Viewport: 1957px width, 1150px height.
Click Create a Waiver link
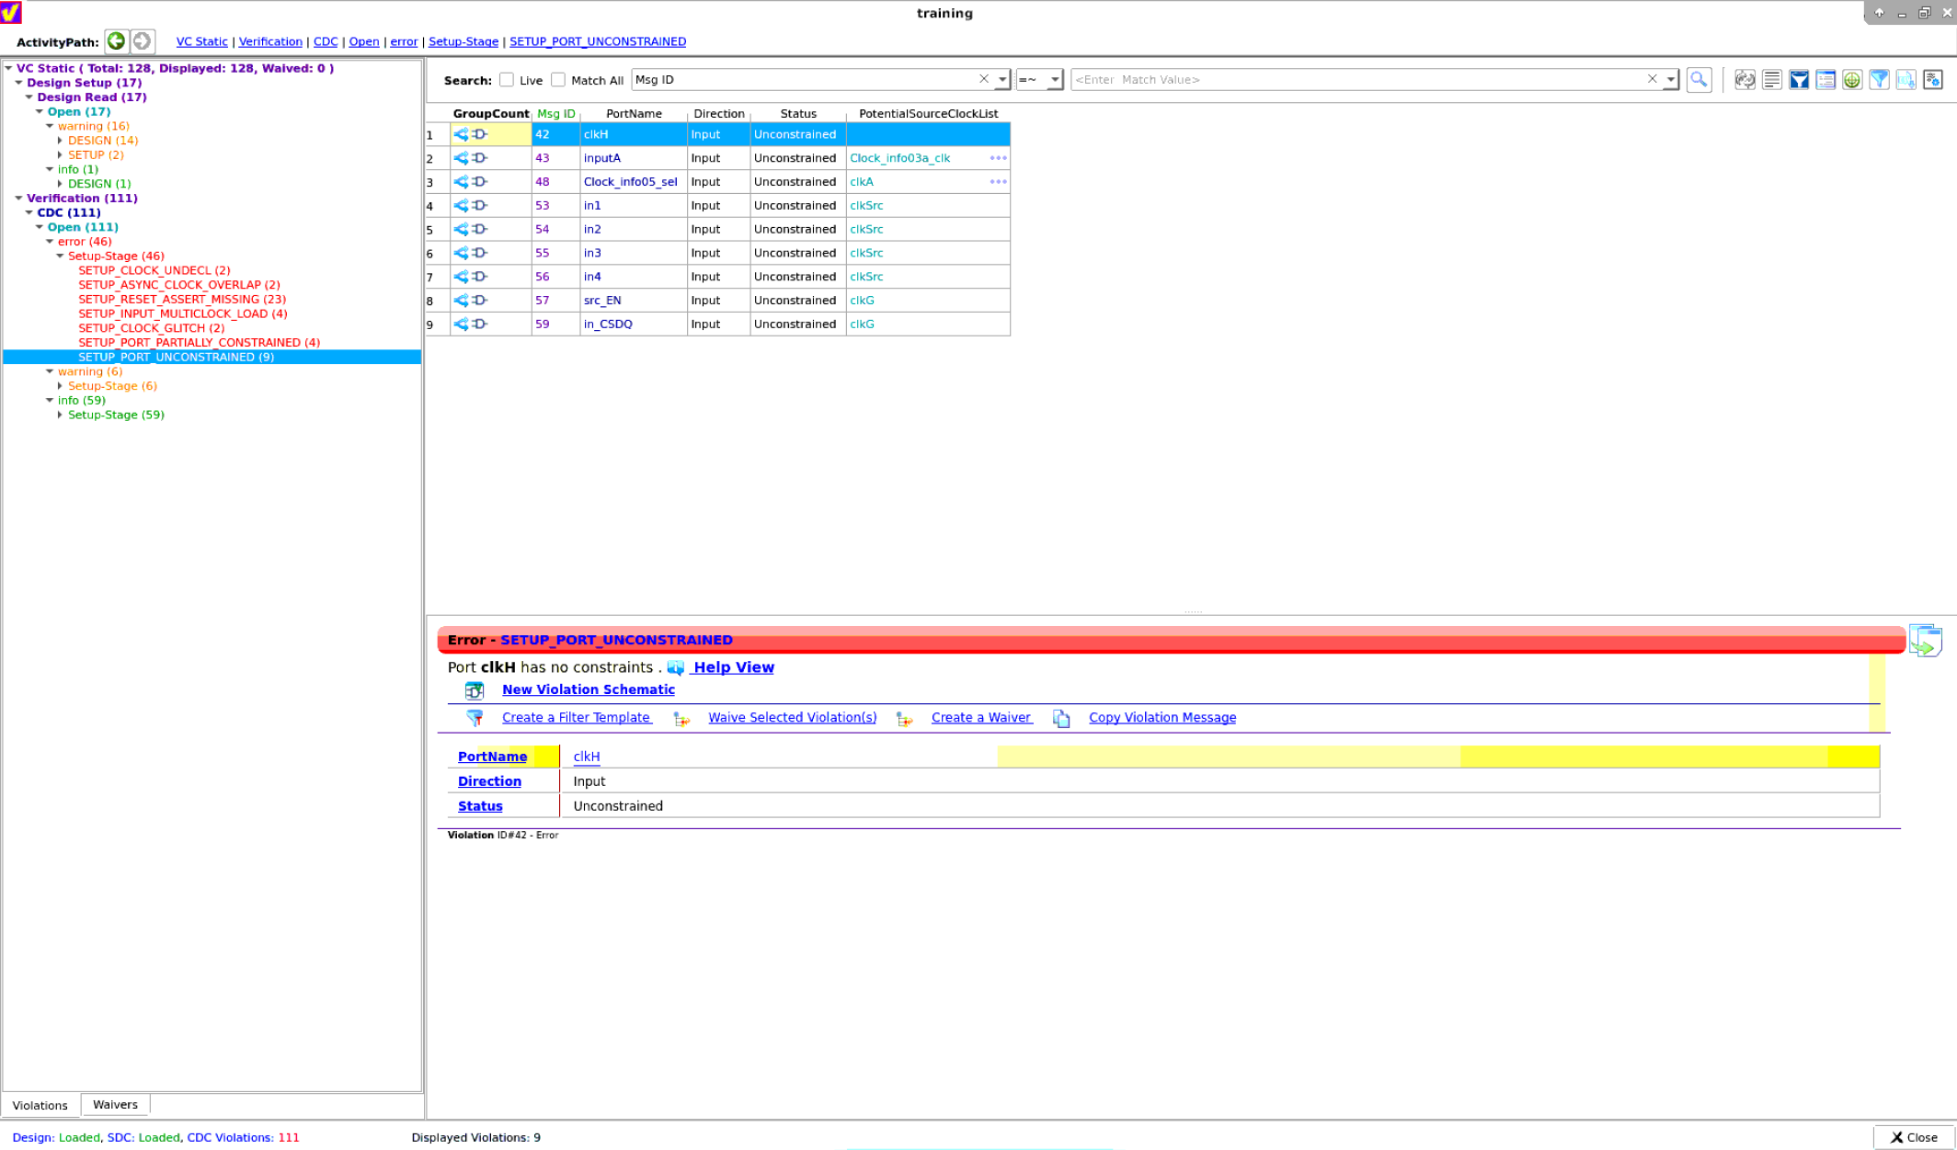click(980, 717)
